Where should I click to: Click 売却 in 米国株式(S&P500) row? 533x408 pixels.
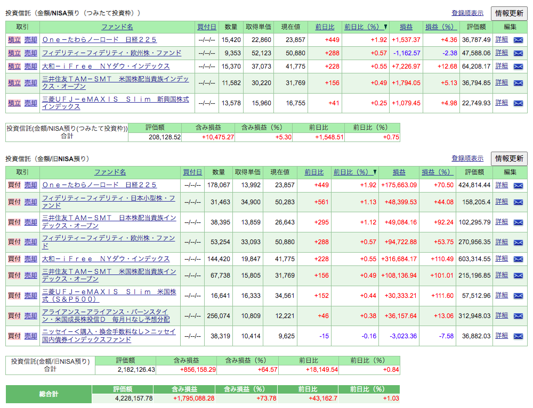pos(30,295)
